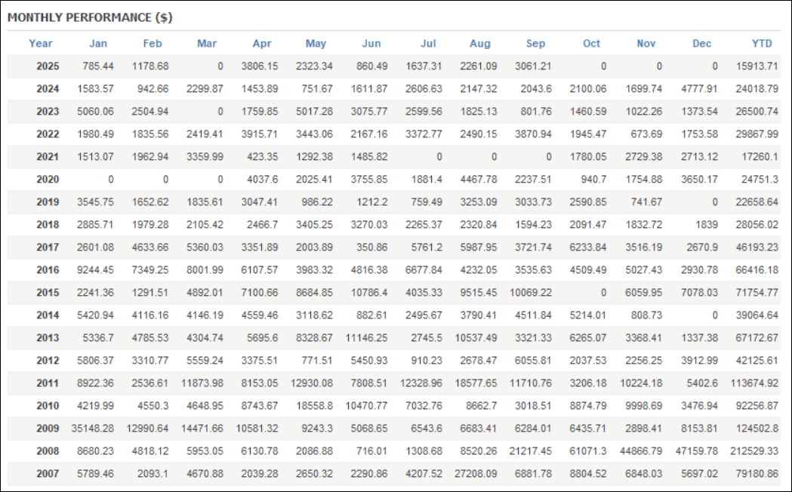
Task: Click the Year column header
Action: (41, 43)
